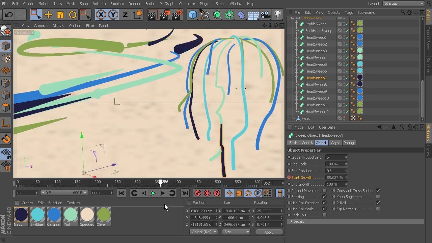Click the Enable Axis icon
432x243 pixels.
6,123
